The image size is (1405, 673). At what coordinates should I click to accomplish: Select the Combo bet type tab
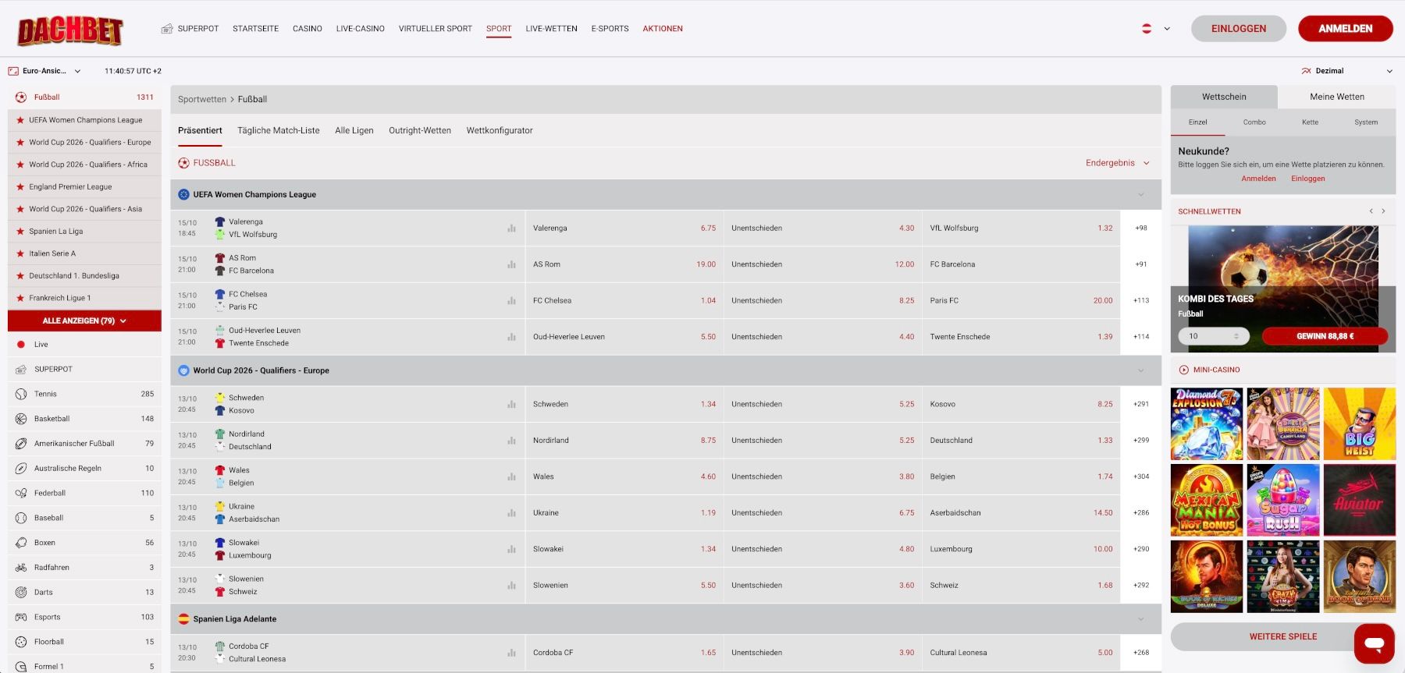[x=1254, y=122]
